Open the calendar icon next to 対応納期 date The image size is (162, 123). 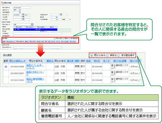click(23, 17)
